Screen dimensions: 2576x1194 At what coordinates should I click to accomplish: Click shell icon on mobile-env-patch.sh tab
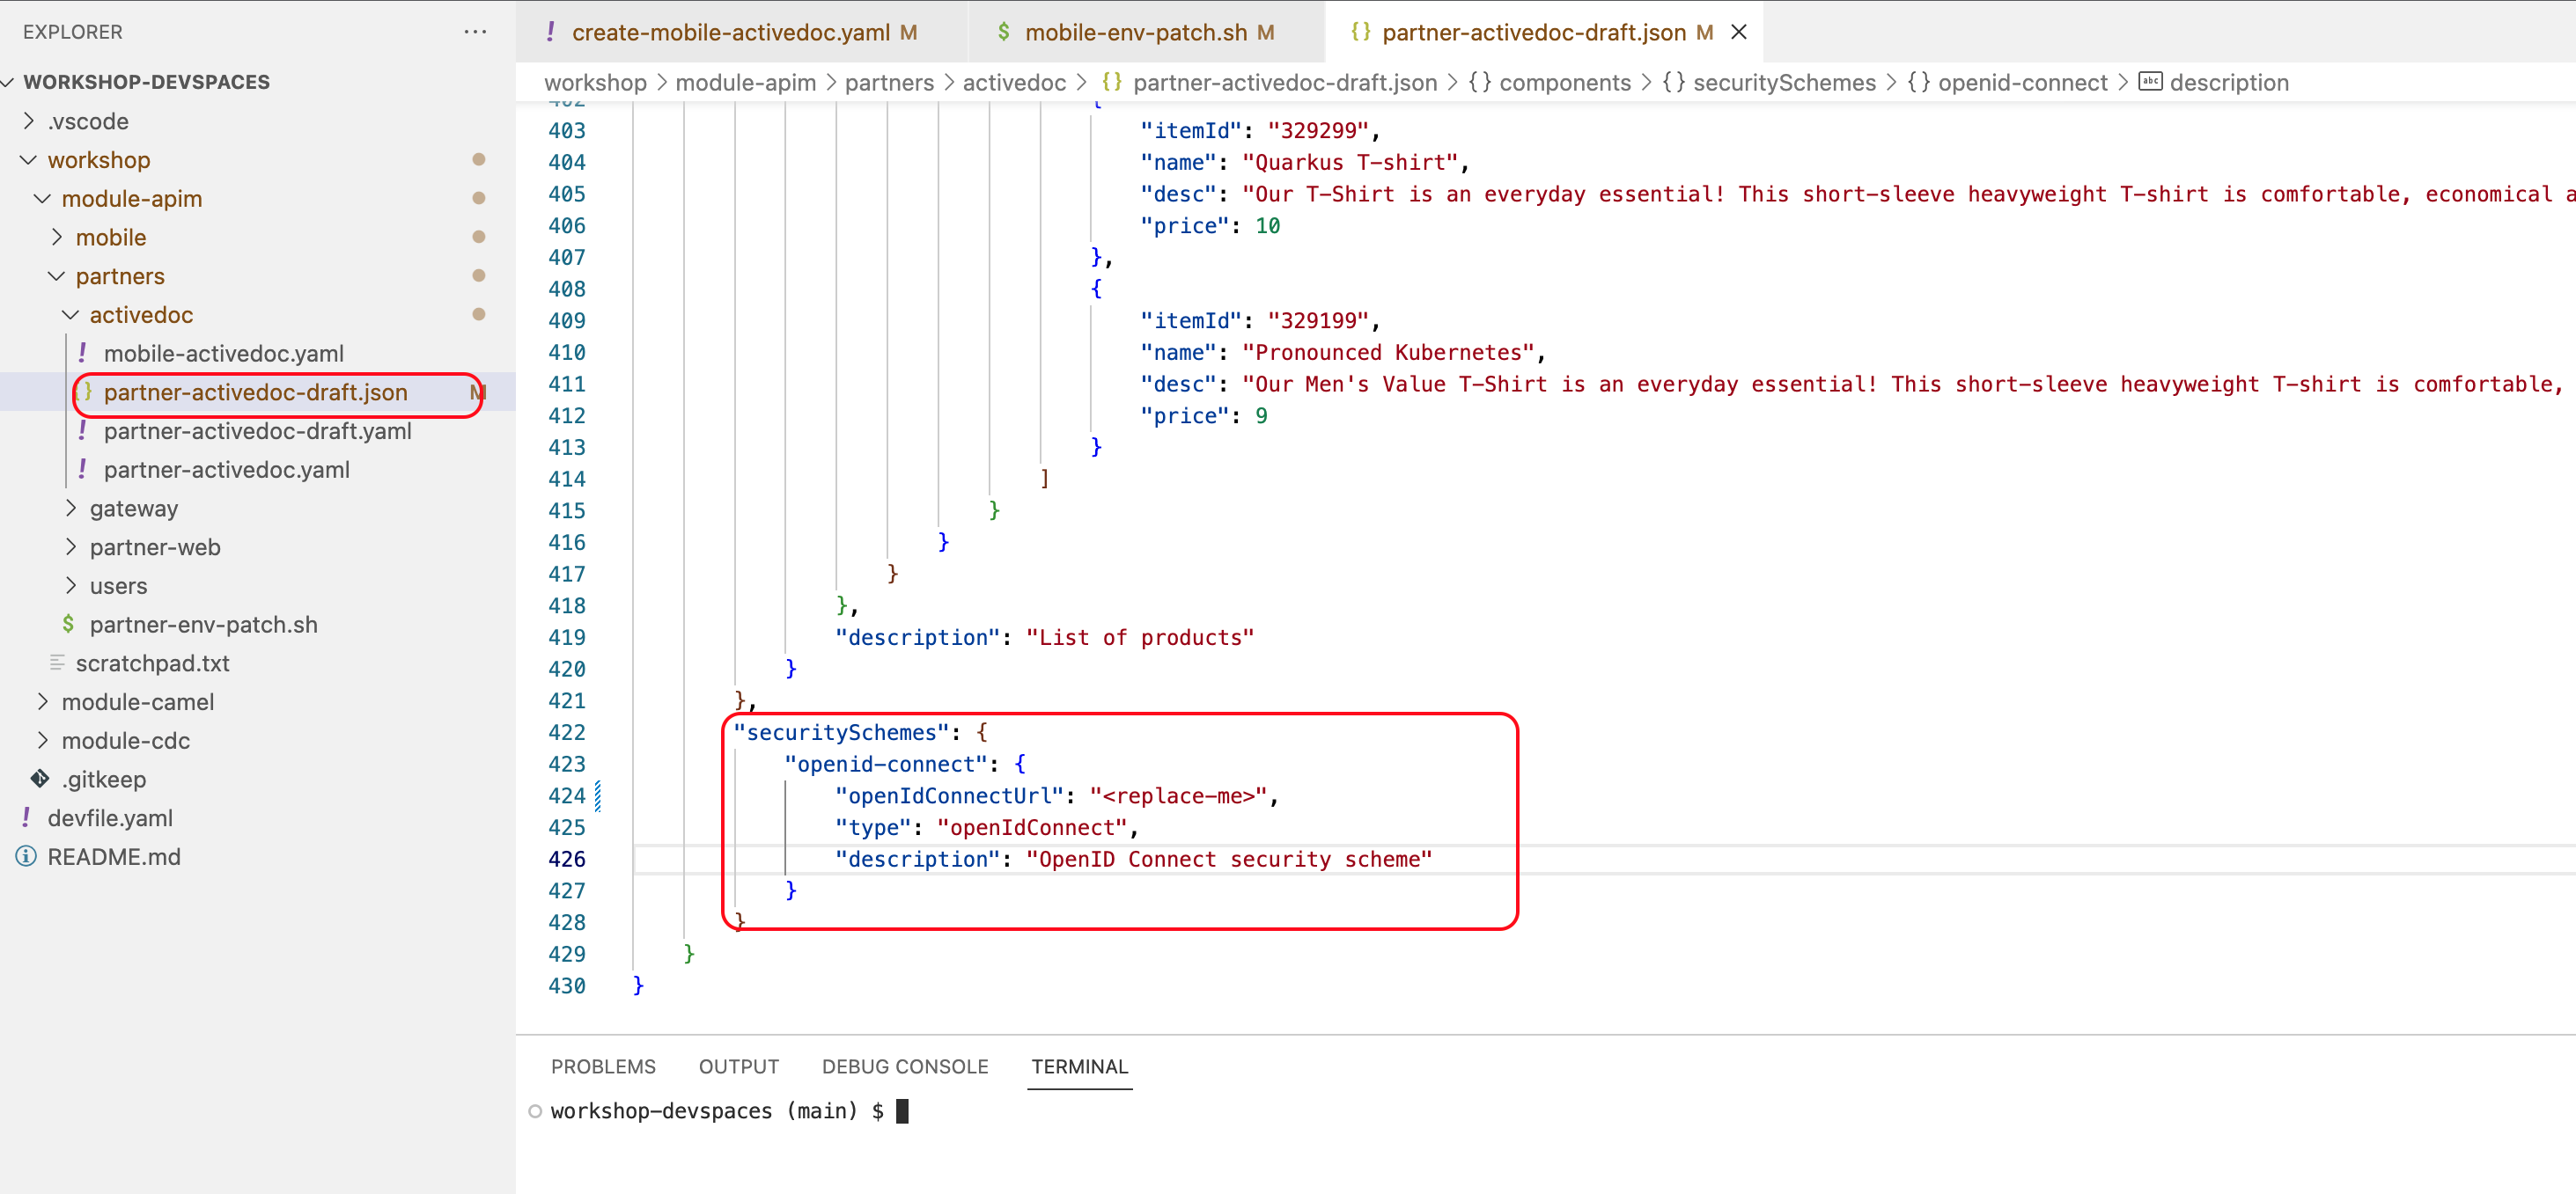coord(1003,32)
